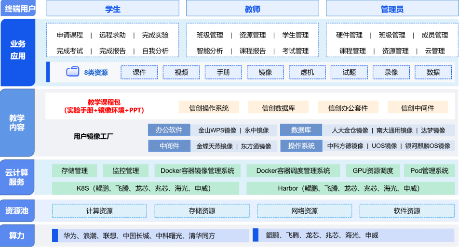
Task: Click the 8类资源 label
Action: 96,73
